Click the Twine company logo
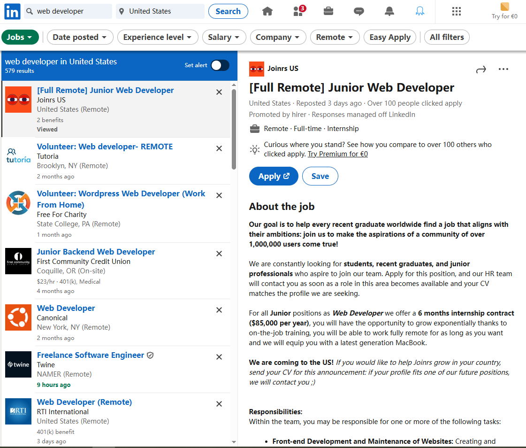 tap(18, 364)
